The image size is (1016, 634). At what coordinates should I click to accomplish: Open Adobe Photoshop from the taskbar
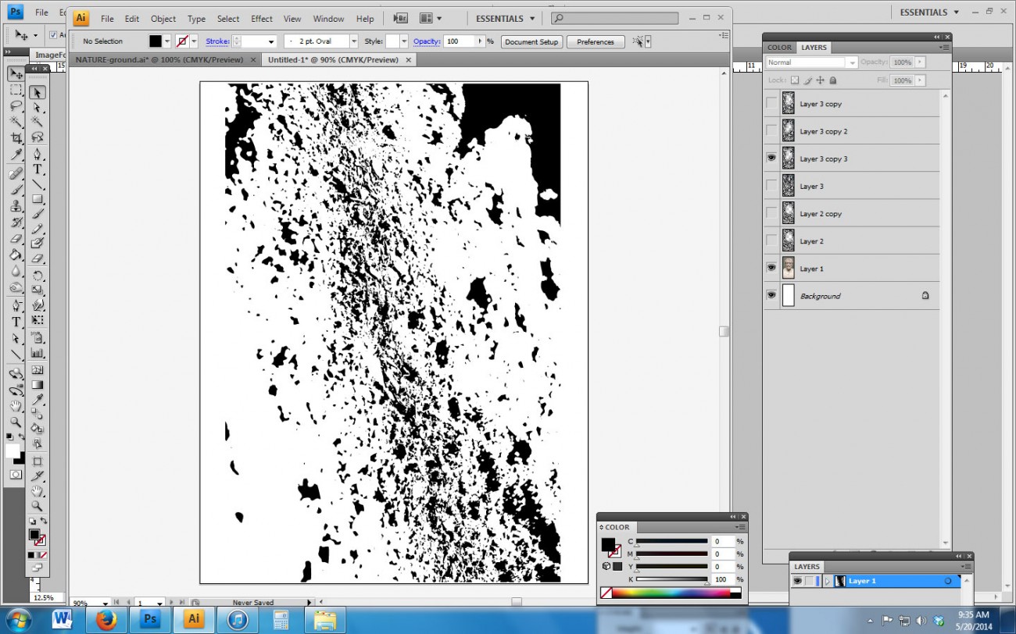pos(150,619)
